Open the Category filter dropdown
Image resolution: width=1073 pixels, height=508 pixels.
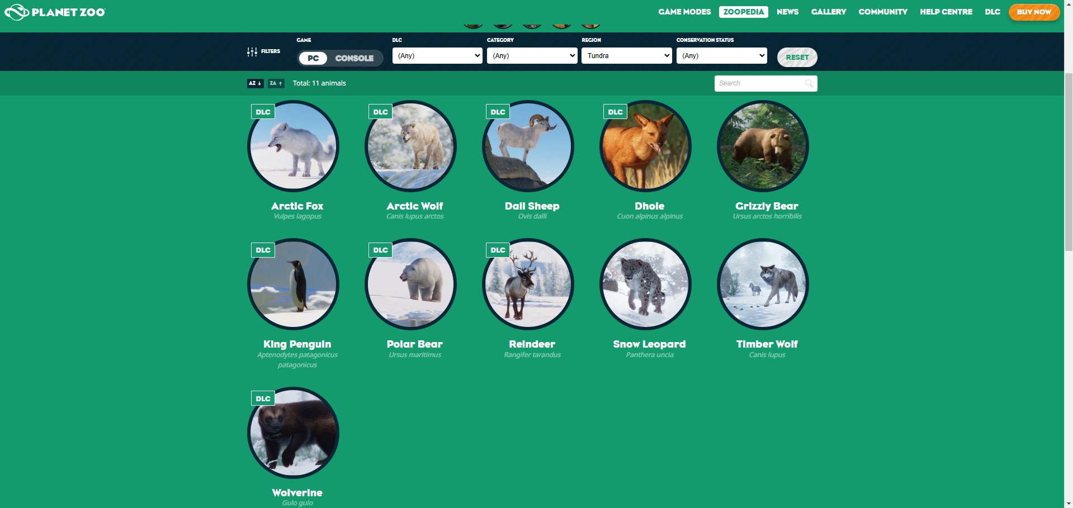click(x=532, y=55)
